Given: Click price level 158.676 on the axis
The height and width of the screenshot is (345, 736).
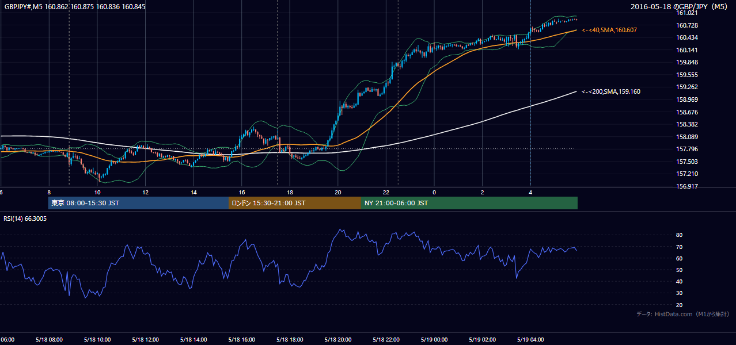Looking at the screenshot, I should tap(687, 112).
